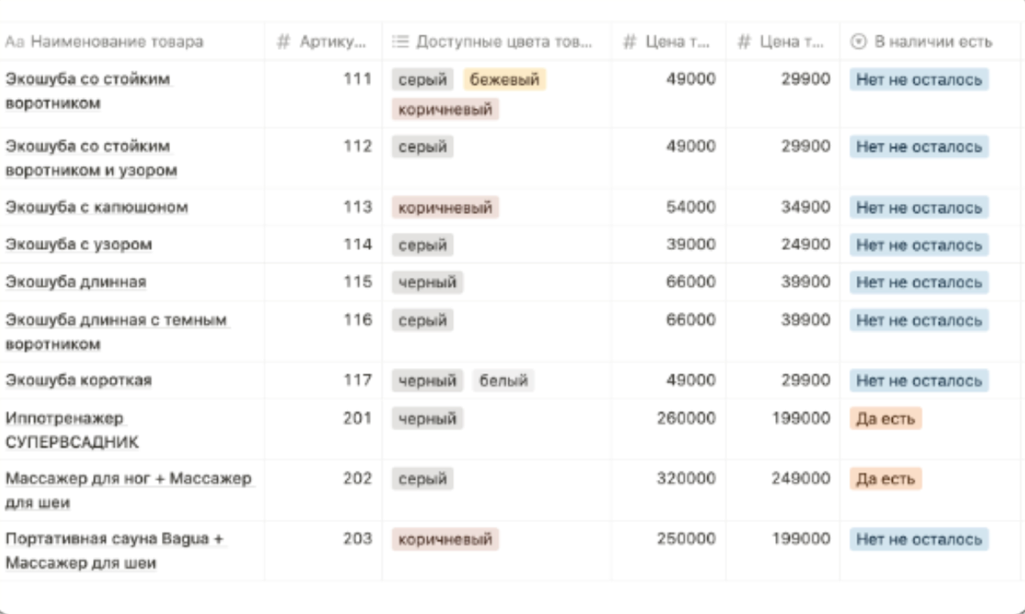Open the "В наличии есть" column header menu
The image size is (1025, 614).
933,42
